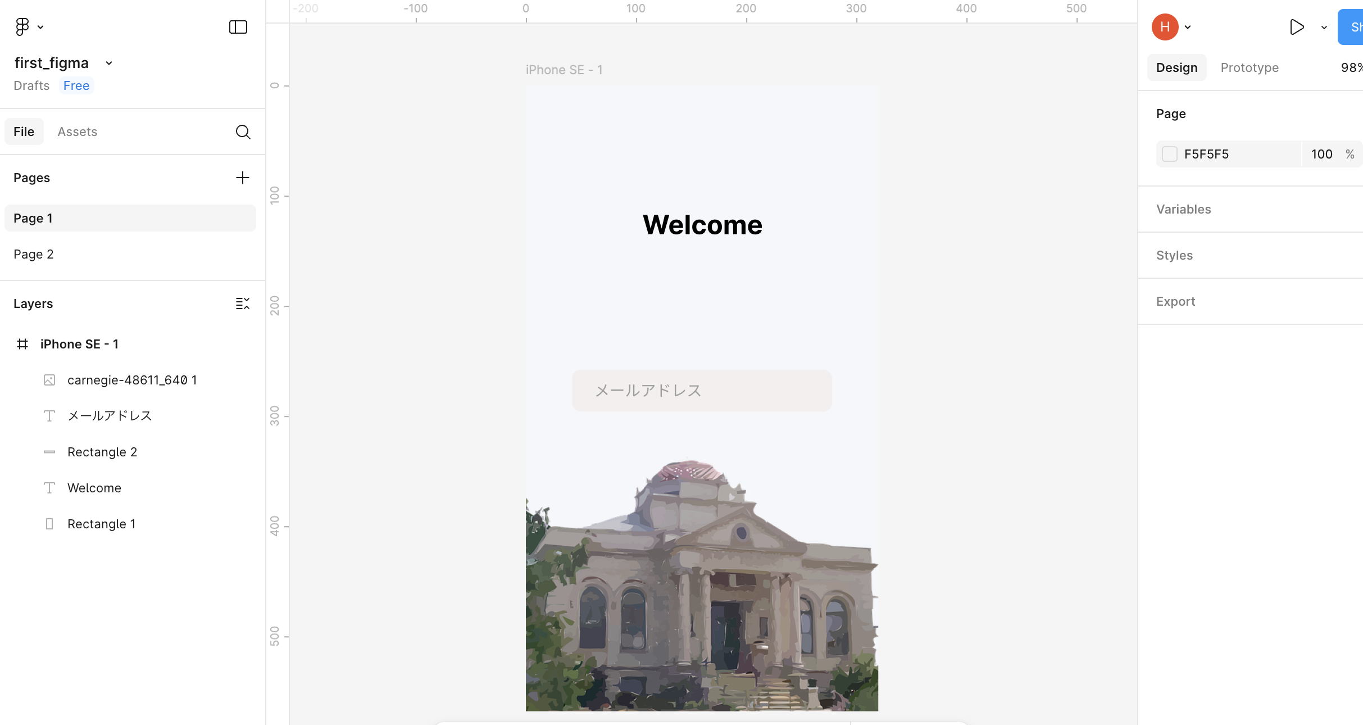The image size is (1363, 725).
Task: Switch to the File tab
Action: [x=24, y=132]
